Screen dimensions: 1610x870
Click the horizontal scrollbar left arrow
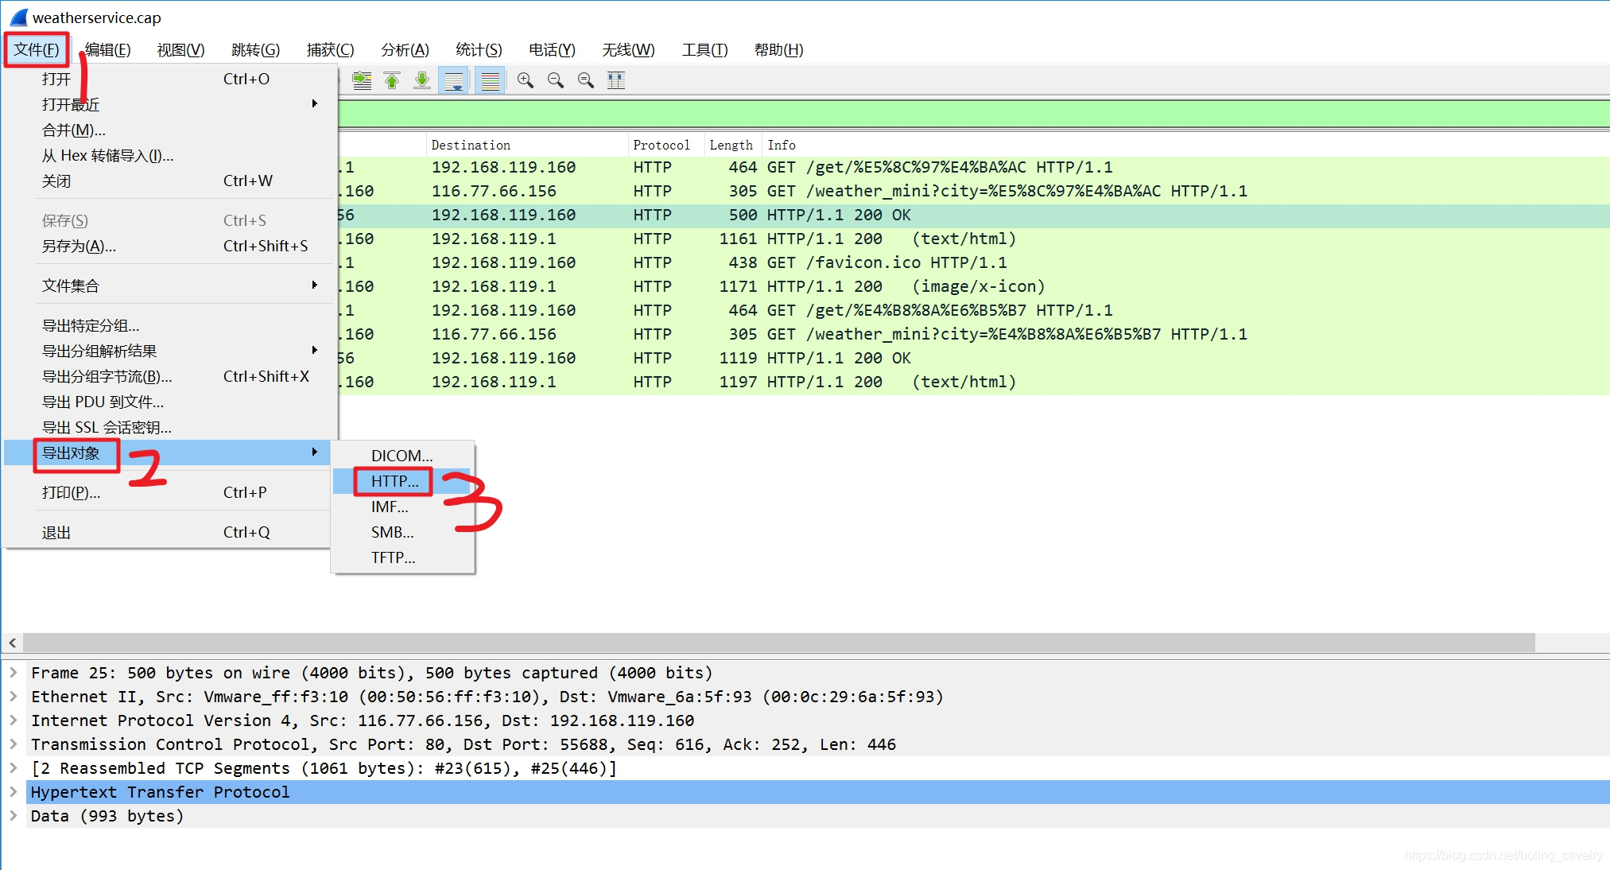pos(13,643)
